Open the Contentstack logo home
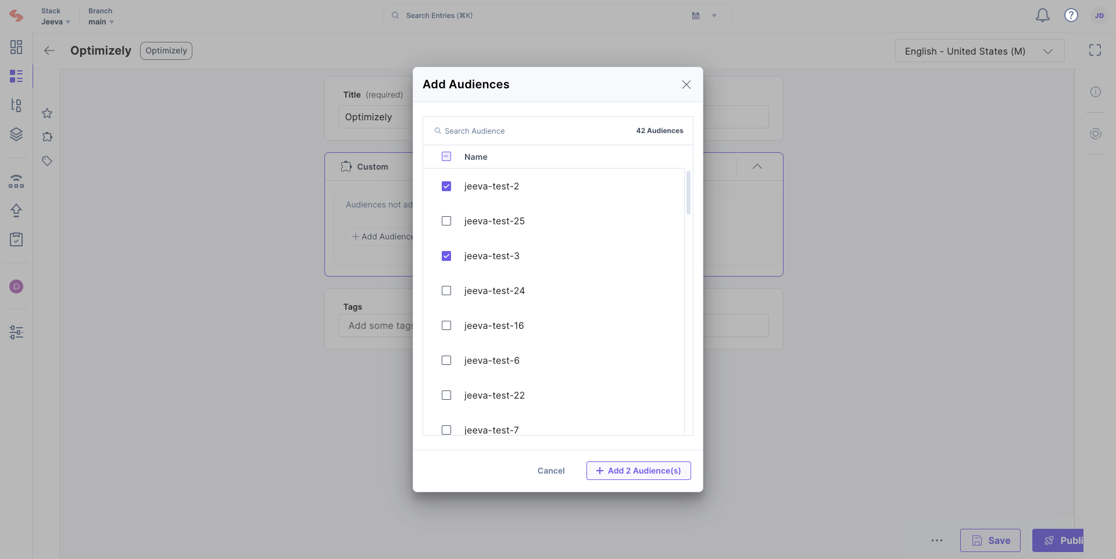Image resolution: width=1116 pixels, height=559 pixels. pos(16,16)
